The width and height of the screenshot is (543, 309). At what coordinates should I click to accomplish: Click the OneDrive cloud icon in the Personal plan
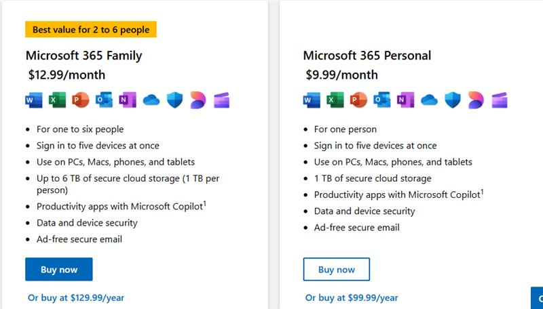tap(429, 100)
